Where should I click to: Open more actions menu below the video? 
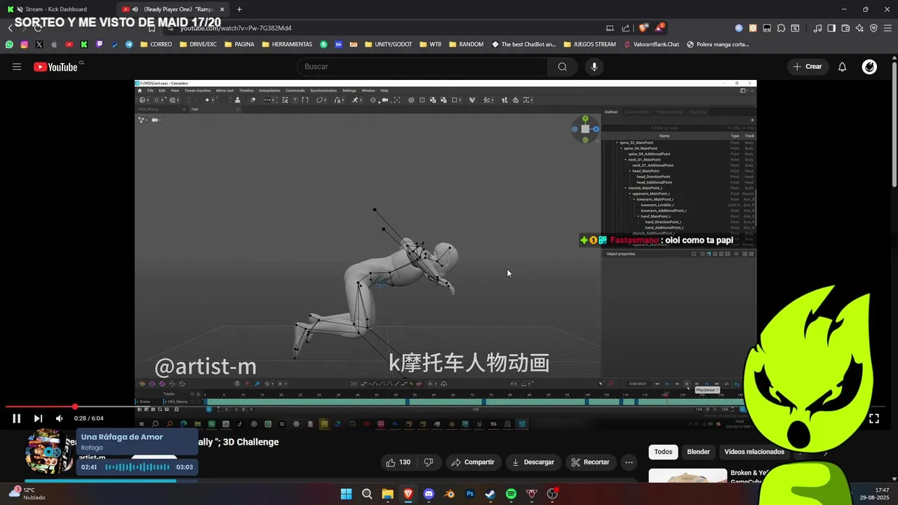tap(629, 462)
